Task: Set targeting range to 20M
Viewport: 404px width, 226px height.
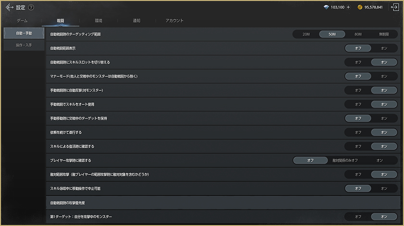Action: click(306, 35)
